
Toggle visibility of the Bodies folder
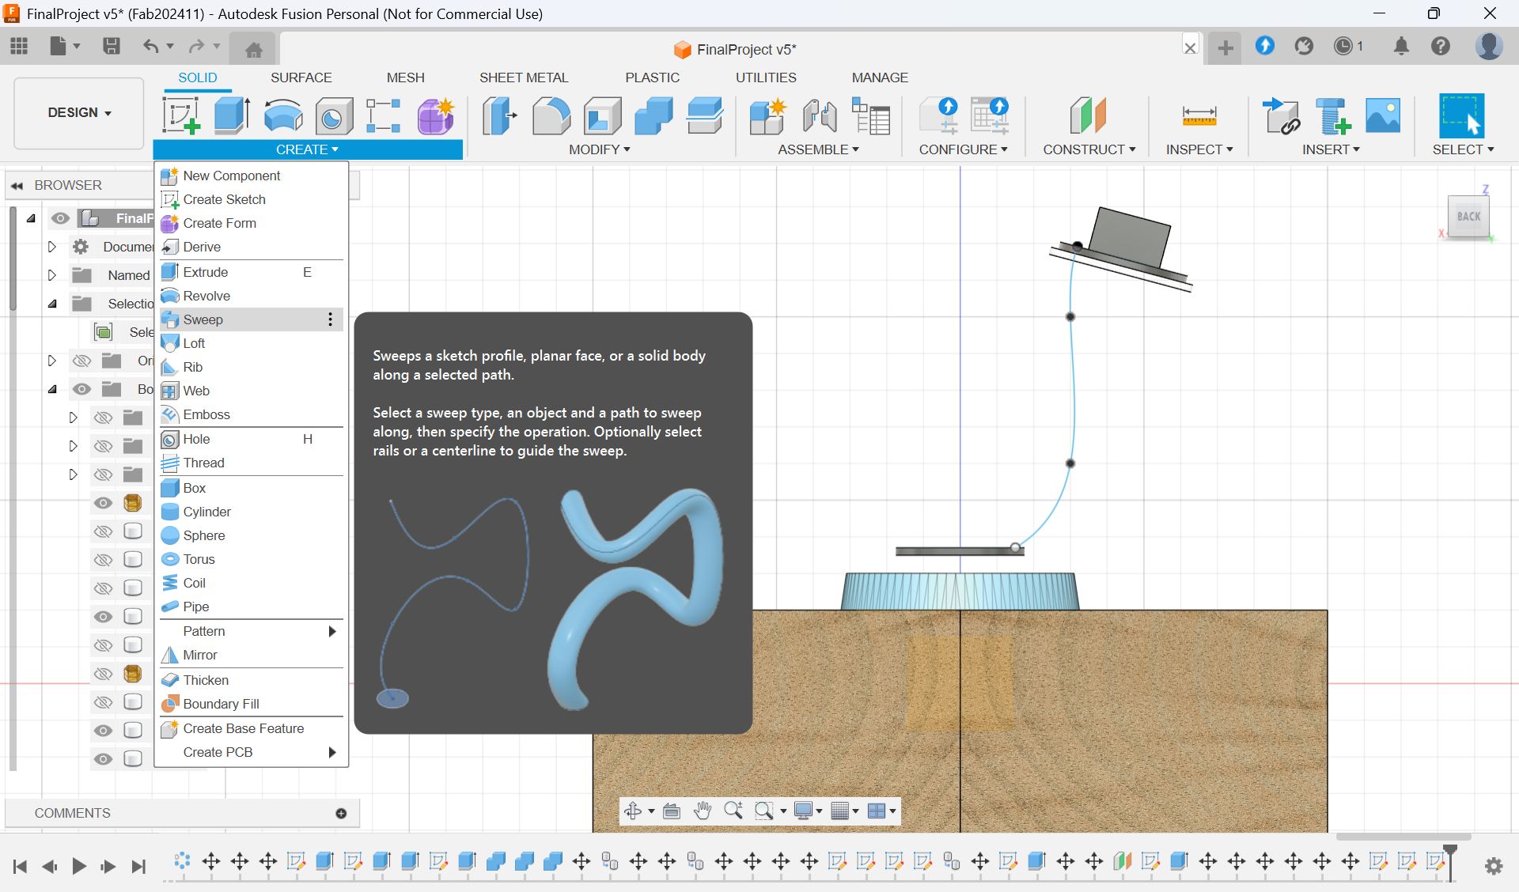click(82, 389)
